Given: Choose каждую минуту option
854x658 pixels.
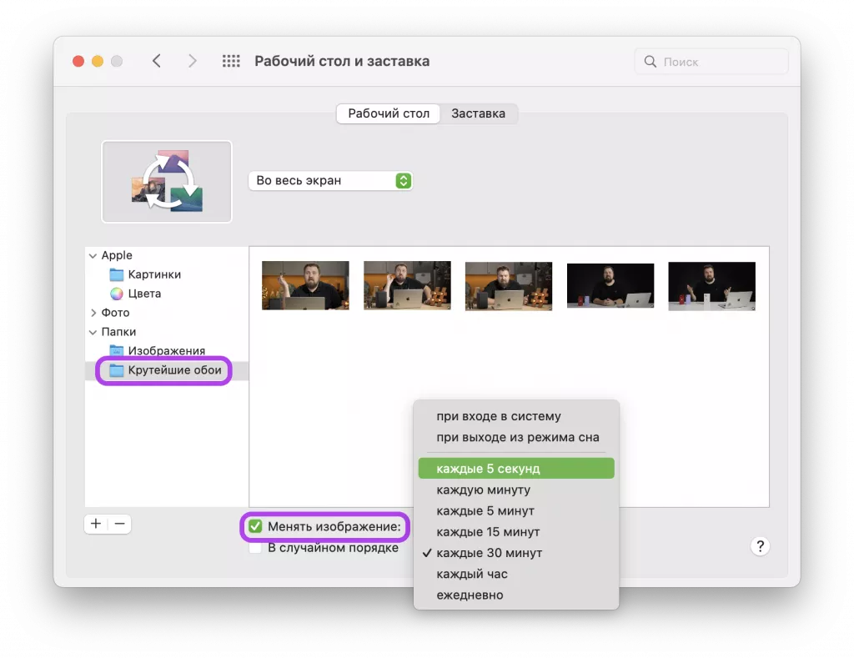Looking at the screenshot, I should click(x=516, y=490).
